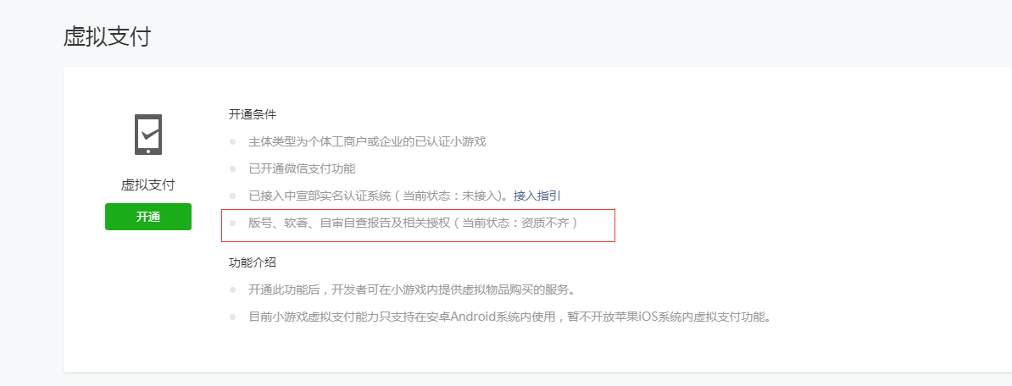Click the phone checkmark virtual payment icon

coord(147,135)
